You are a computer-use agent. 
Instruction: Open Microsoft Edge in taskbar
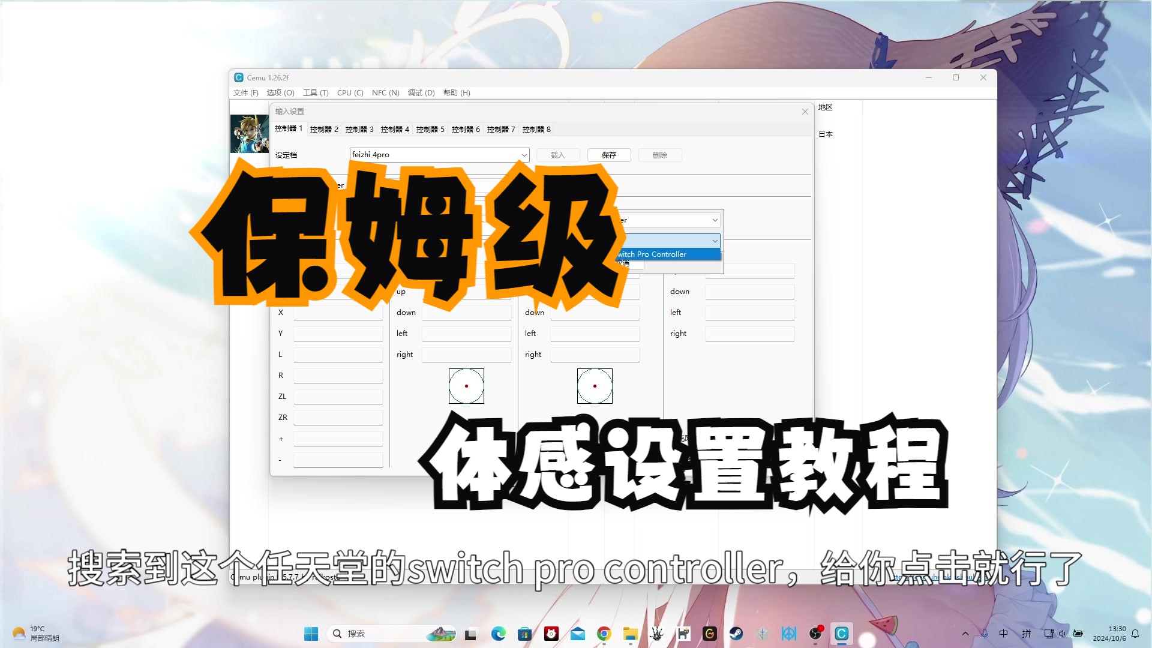[498, 634]
